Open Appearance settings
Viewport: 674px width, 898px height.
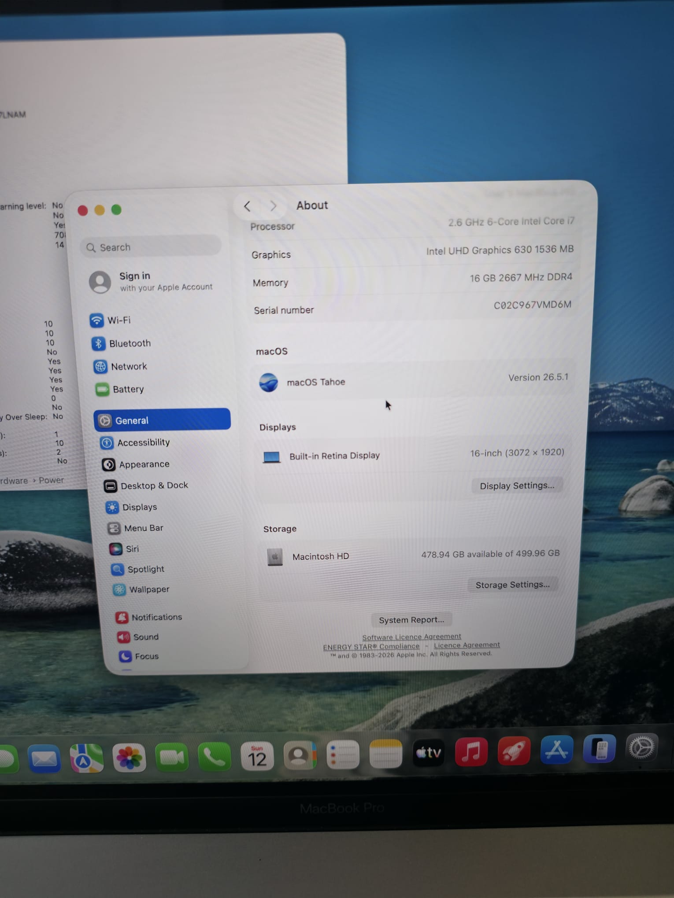pos(136,464)
